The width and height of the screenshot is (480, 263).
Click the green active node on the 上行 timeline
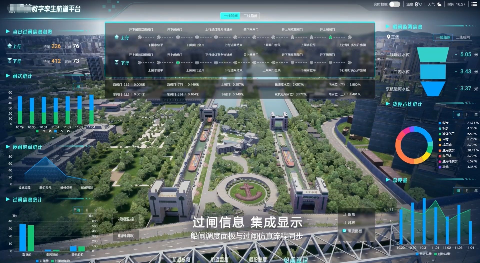point(330,37)
